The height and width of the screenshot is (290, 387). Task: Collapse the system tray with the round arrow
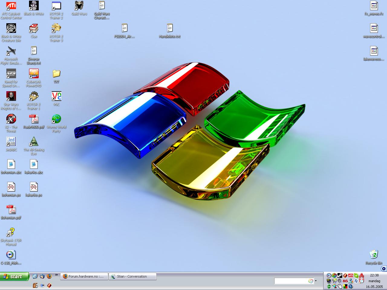(384, 269)
